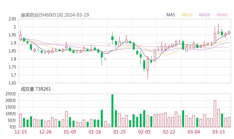Click the 150万 volume axis label

tap(11, 107)
